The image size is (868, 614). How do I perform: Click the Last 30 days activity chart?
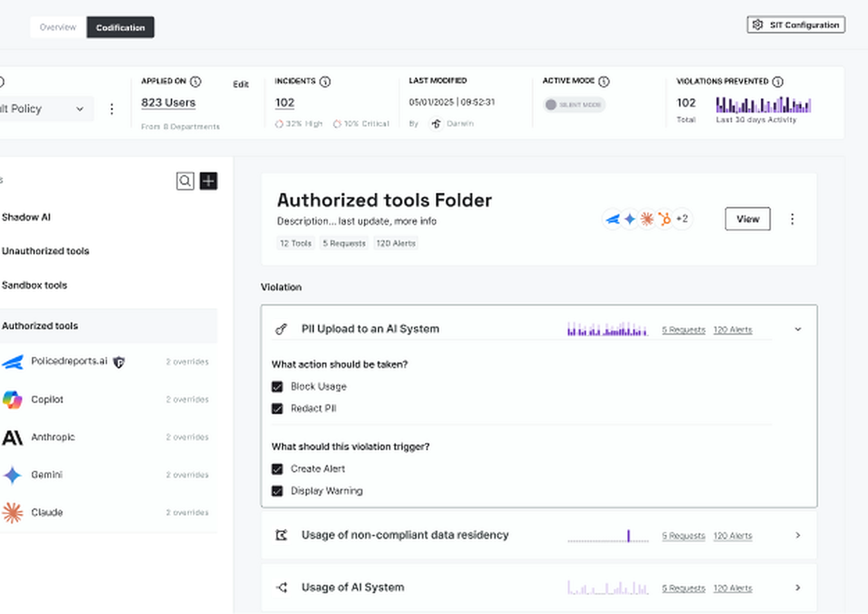click(763, 105)
